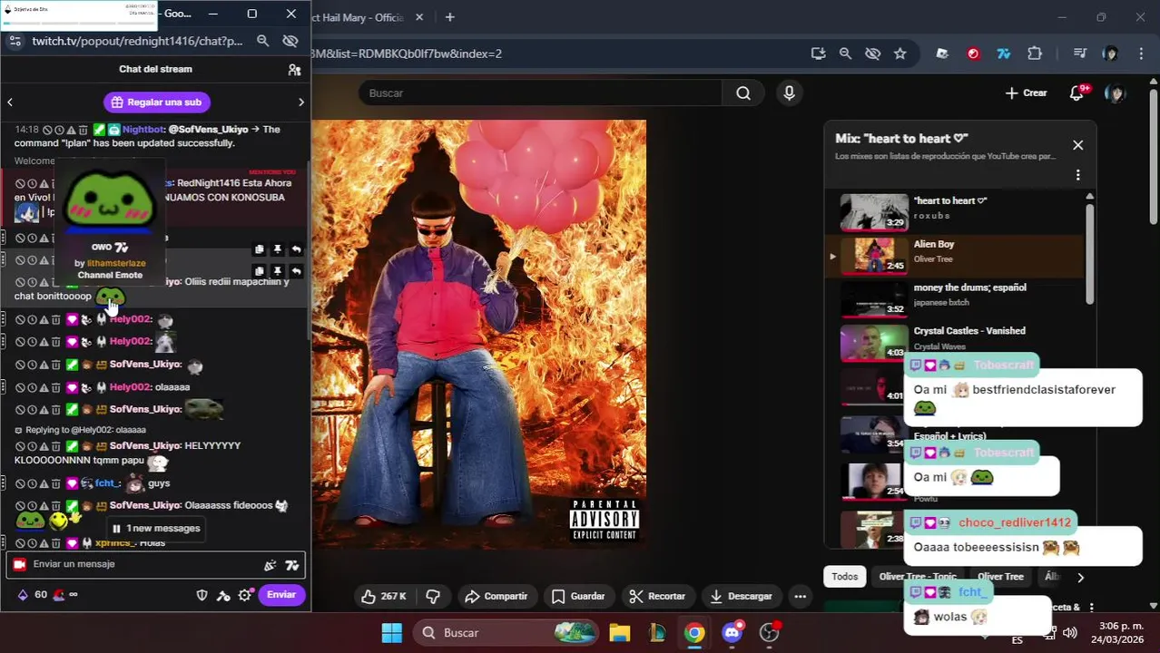The width and height of the screenshot is (1160, 653).
Task: Open Chrome Extensions puzzle icon
Action: [x=1035, y=54]
